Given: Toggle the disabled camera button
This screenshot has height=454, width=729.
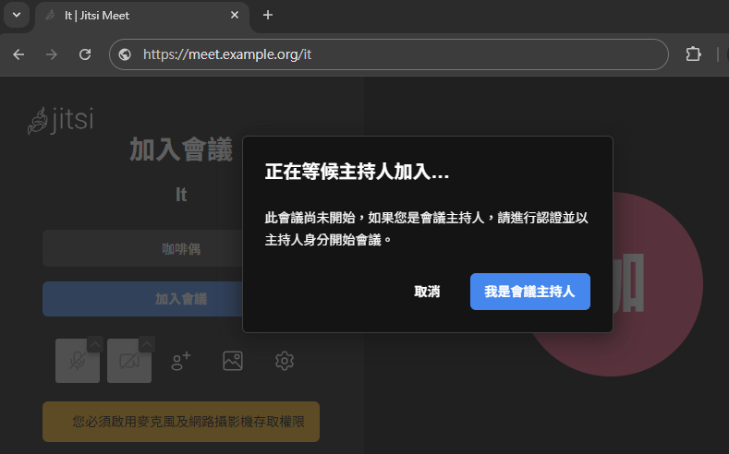Looking at the screenshot, I should pos(128,361).
